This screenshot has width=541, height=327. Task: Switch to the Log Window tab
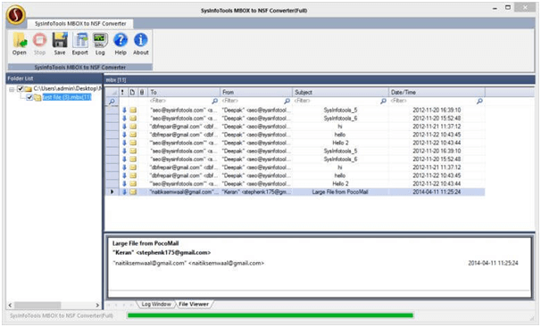click(x=156, y=305)
